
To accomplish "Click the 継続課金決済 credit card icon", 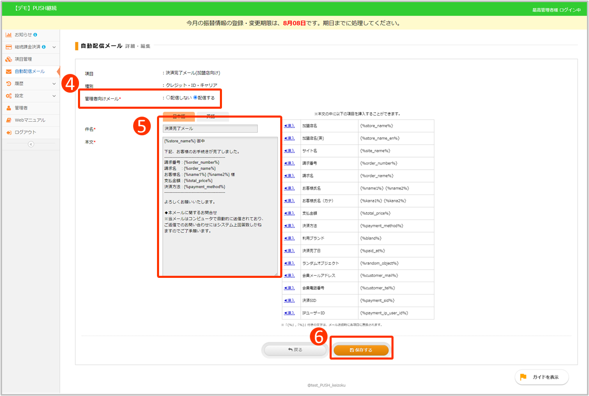I will (9, 47).
